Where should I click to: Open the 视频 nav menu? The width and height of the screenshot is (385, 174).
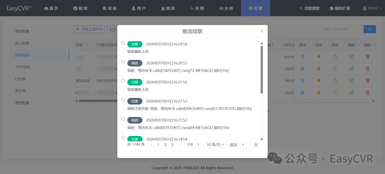(80, 8)
